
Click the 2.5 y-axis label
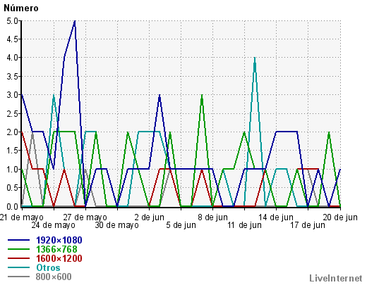[x=12, y=114]
